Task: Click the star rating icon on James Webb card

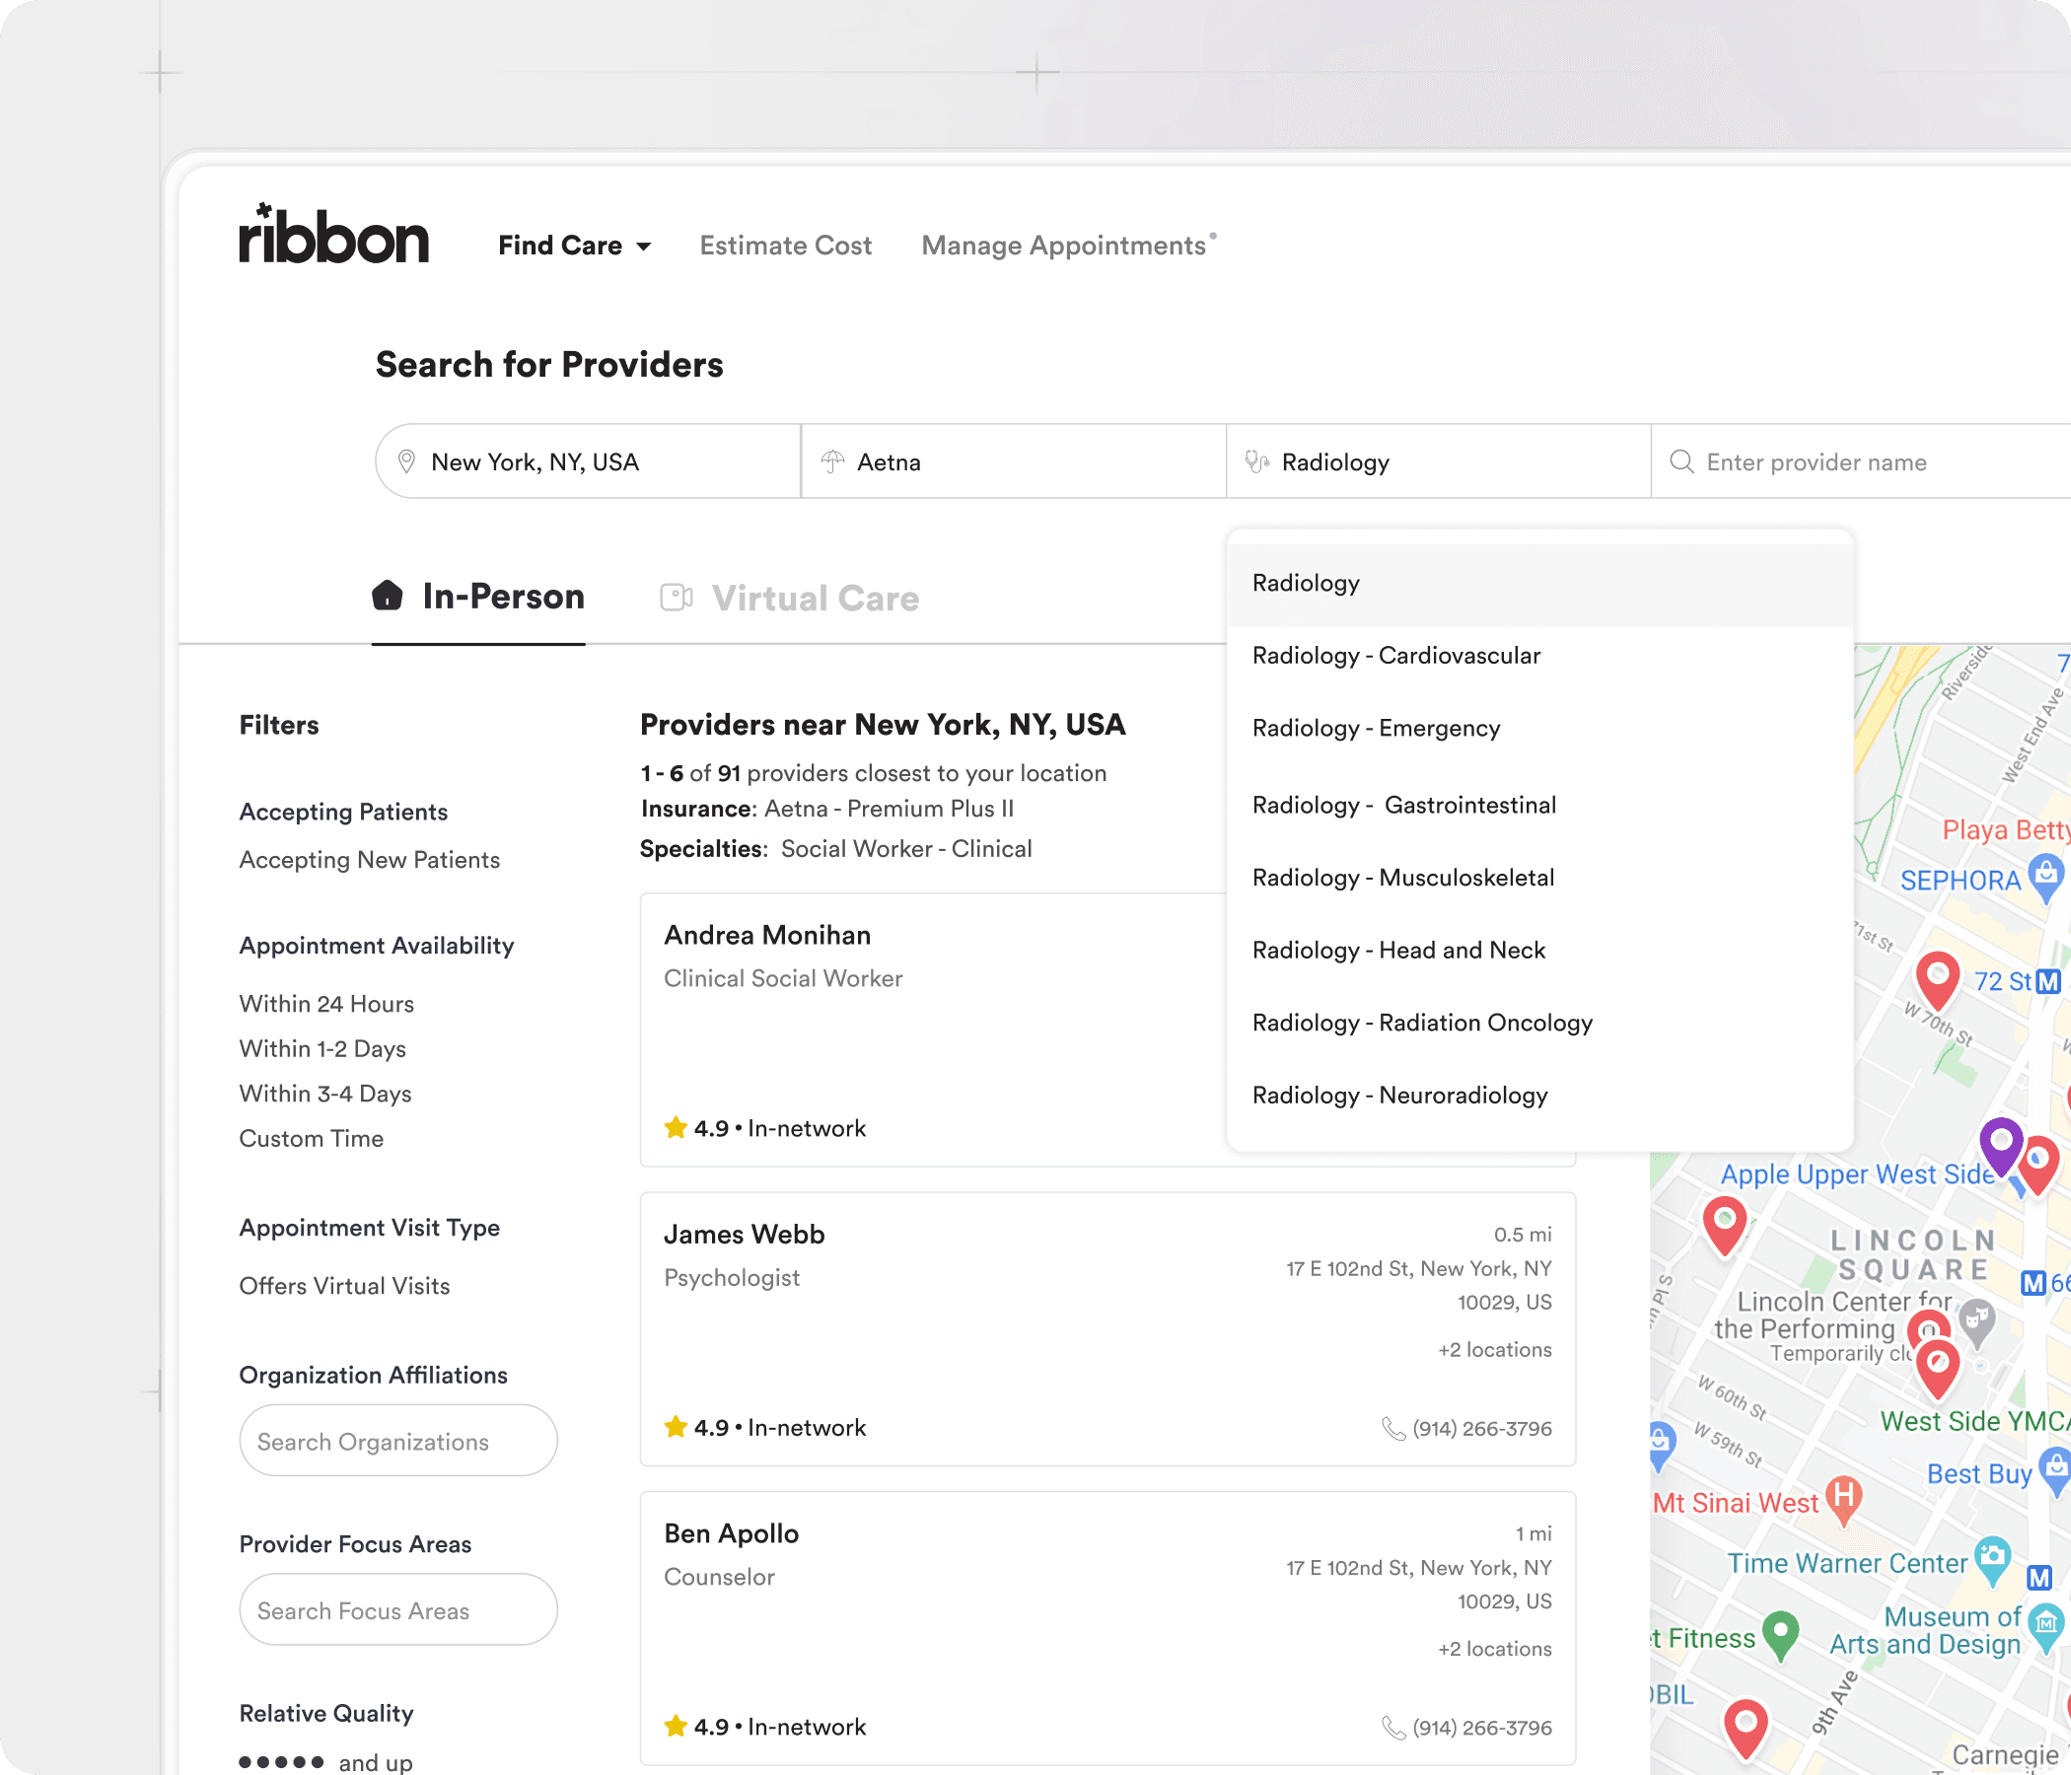Action: coord(676,1426)
